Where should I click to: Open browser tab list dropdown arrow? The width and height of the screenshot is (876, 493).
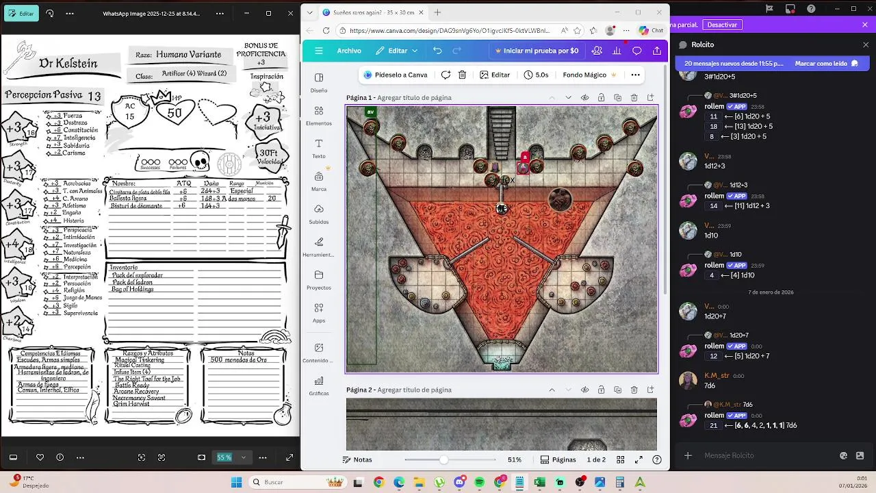[310, 12]
